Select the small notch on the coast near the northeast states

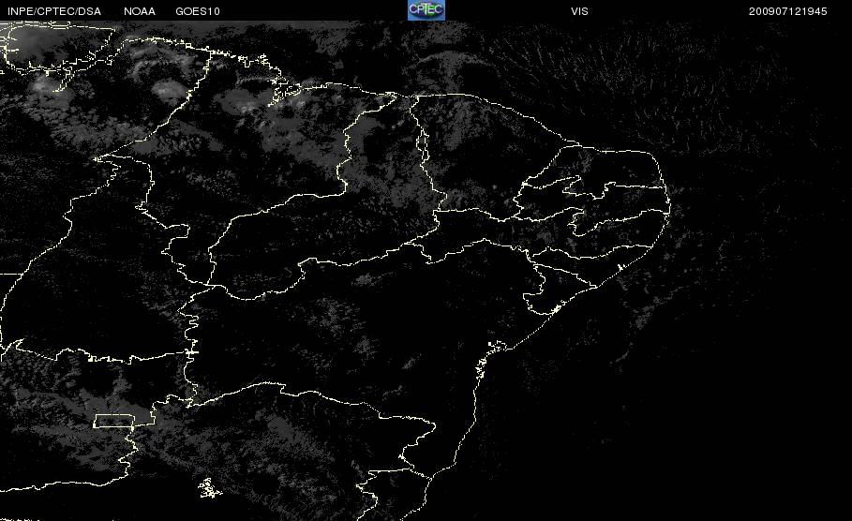pos(620,267)
